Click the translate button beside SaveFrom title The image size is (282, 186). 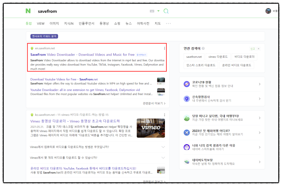(x=141, y=55)
